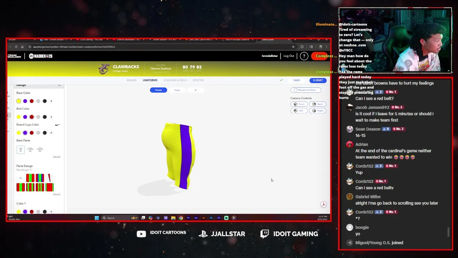Add a Color 1 swatch with plus
458x258 pixels.
point(51,211)
